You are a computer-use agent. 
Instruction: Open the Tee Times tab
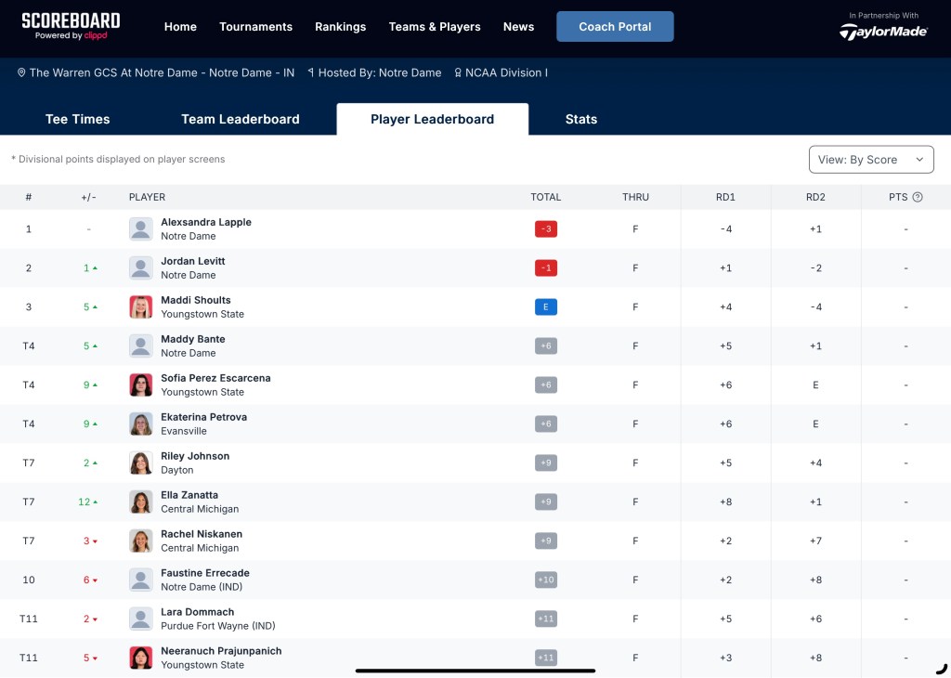point(77,119)
